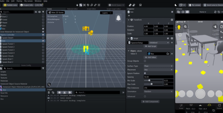The width and height of the screenshot is (223, 113).
Task: Toggle info messages filter in Logger
Action: [60, 93]
